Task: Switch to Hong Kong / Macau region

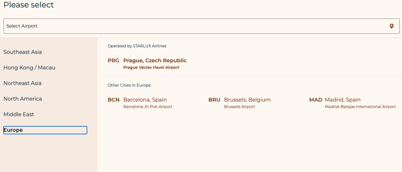Action: [x=29, y=68]
